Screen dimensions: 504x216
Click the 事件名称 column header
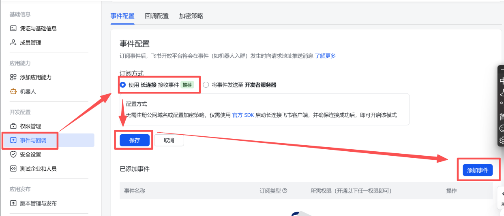135,191
